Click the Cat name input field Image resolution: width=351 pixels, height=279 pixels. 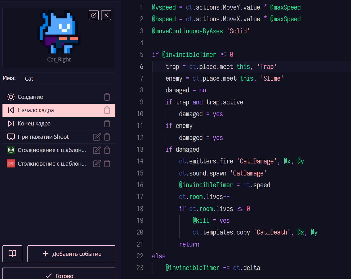click(68, 78)
